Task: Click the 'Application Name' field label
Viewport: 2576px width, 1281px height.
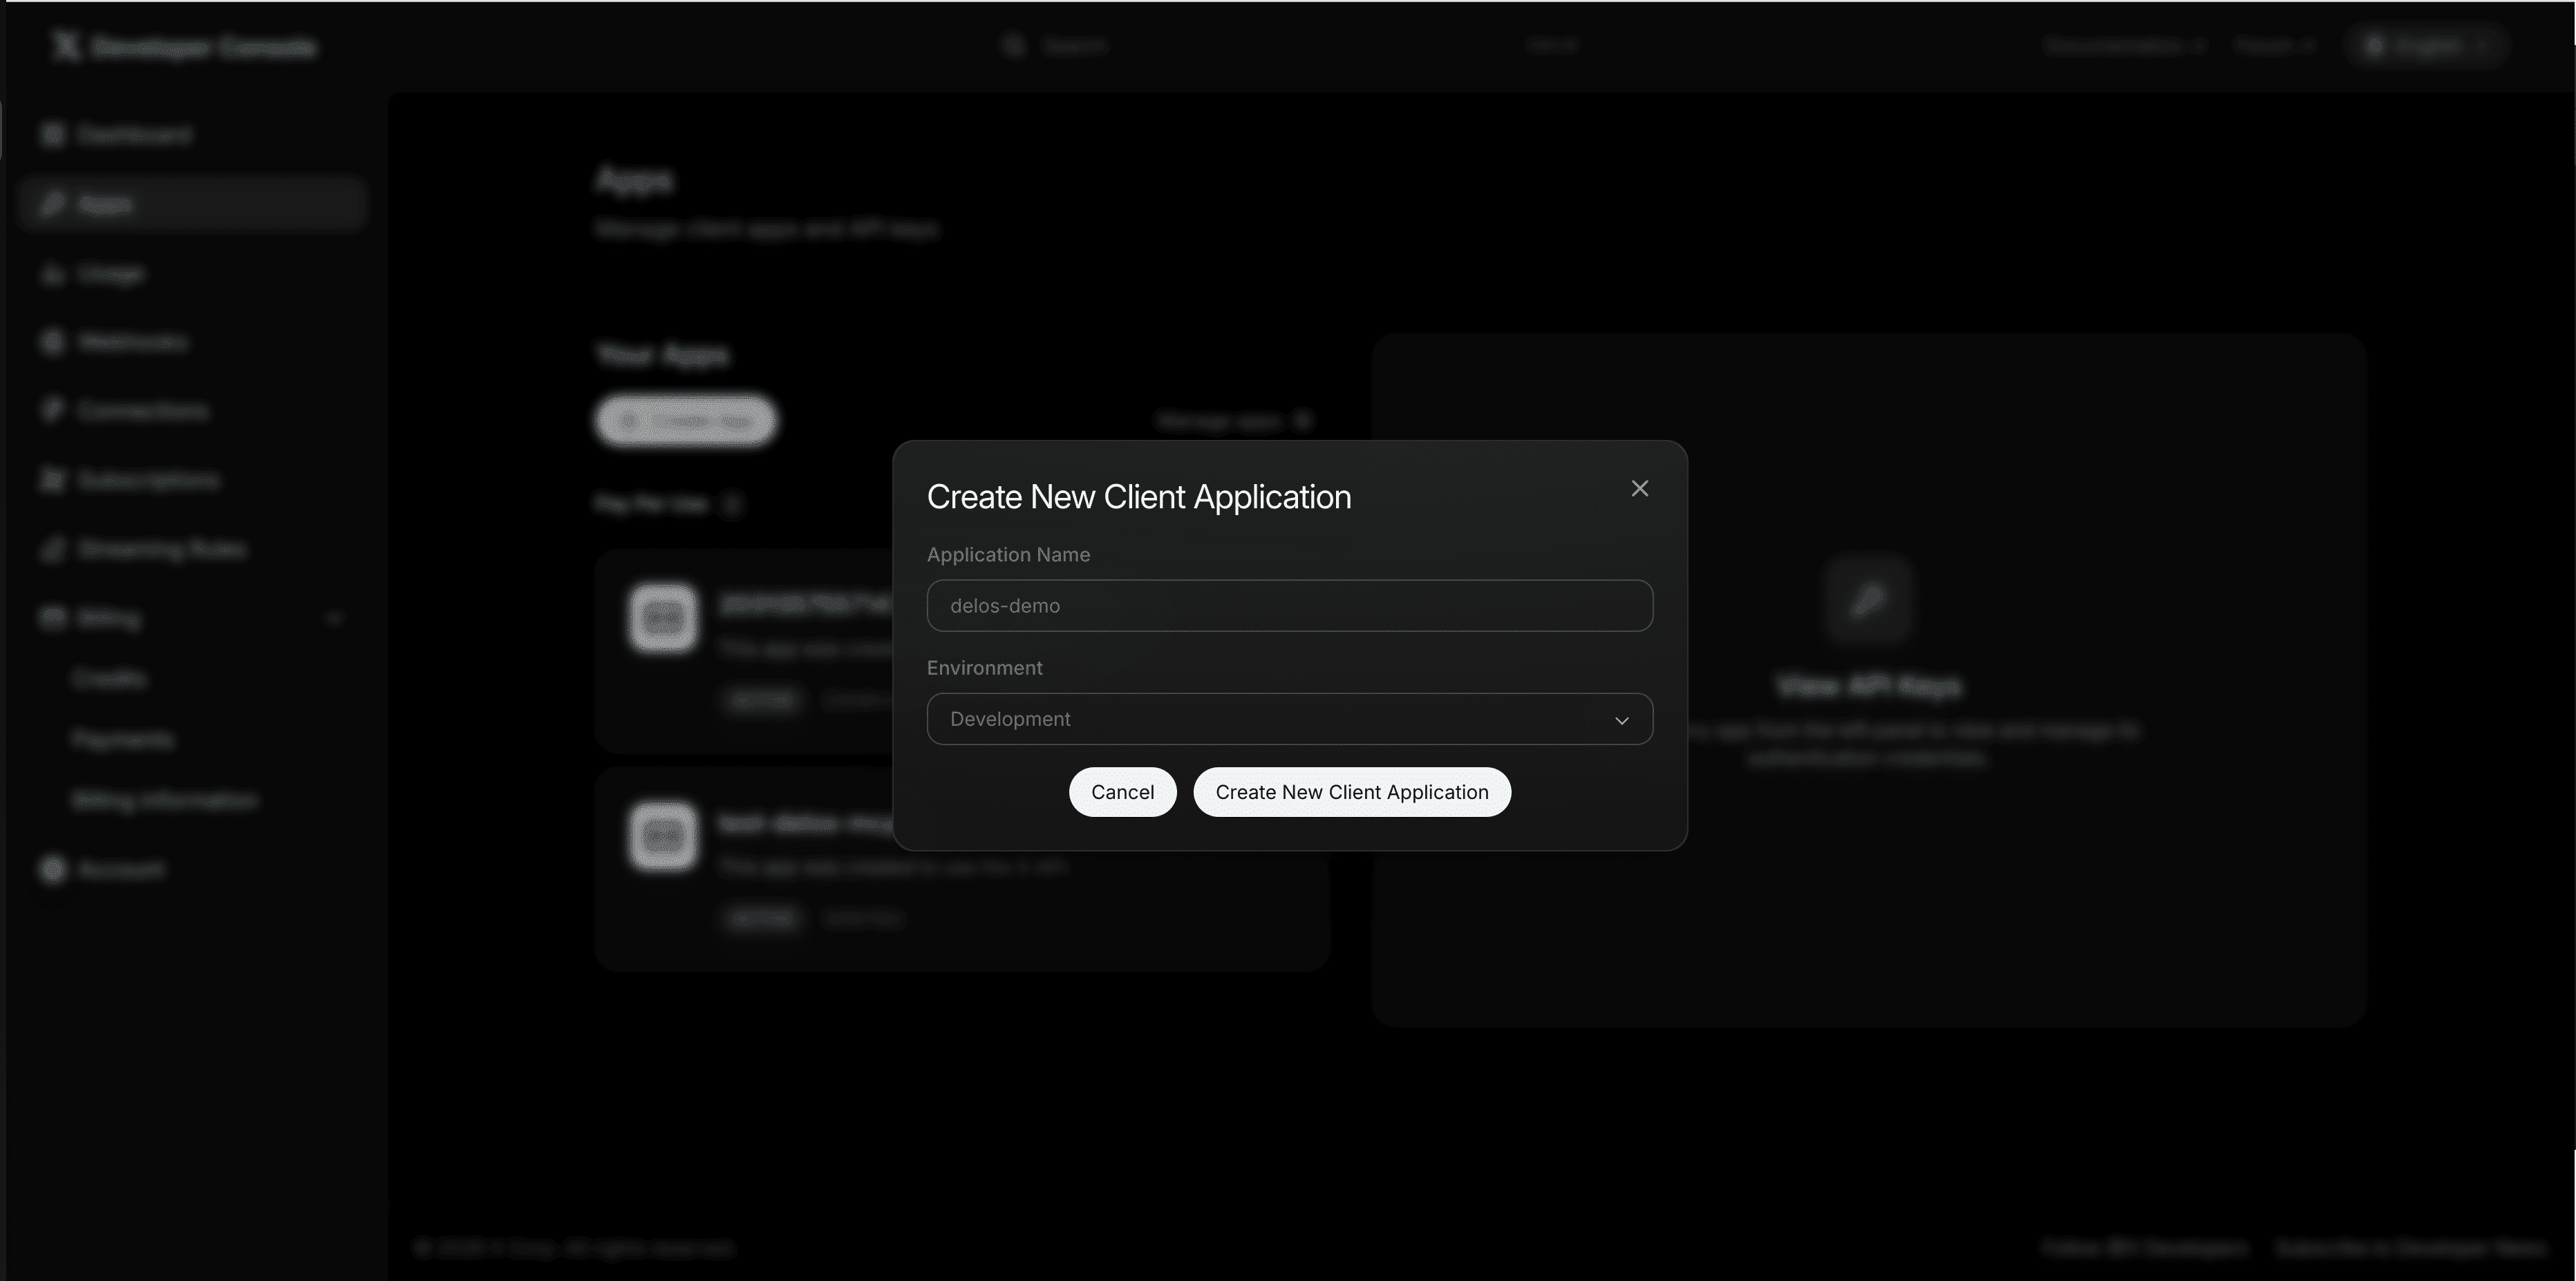Action: (x=1008, y=555)
